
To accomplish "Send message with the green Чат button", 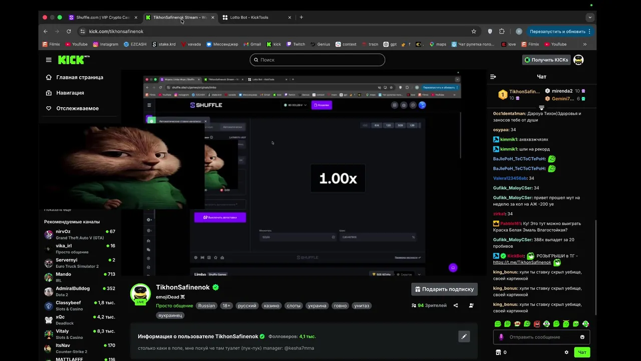I will point(582,352).
